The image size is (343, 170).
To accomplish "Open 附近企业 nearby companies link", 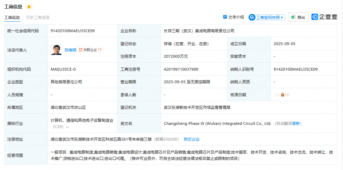I will coord(191,139).
